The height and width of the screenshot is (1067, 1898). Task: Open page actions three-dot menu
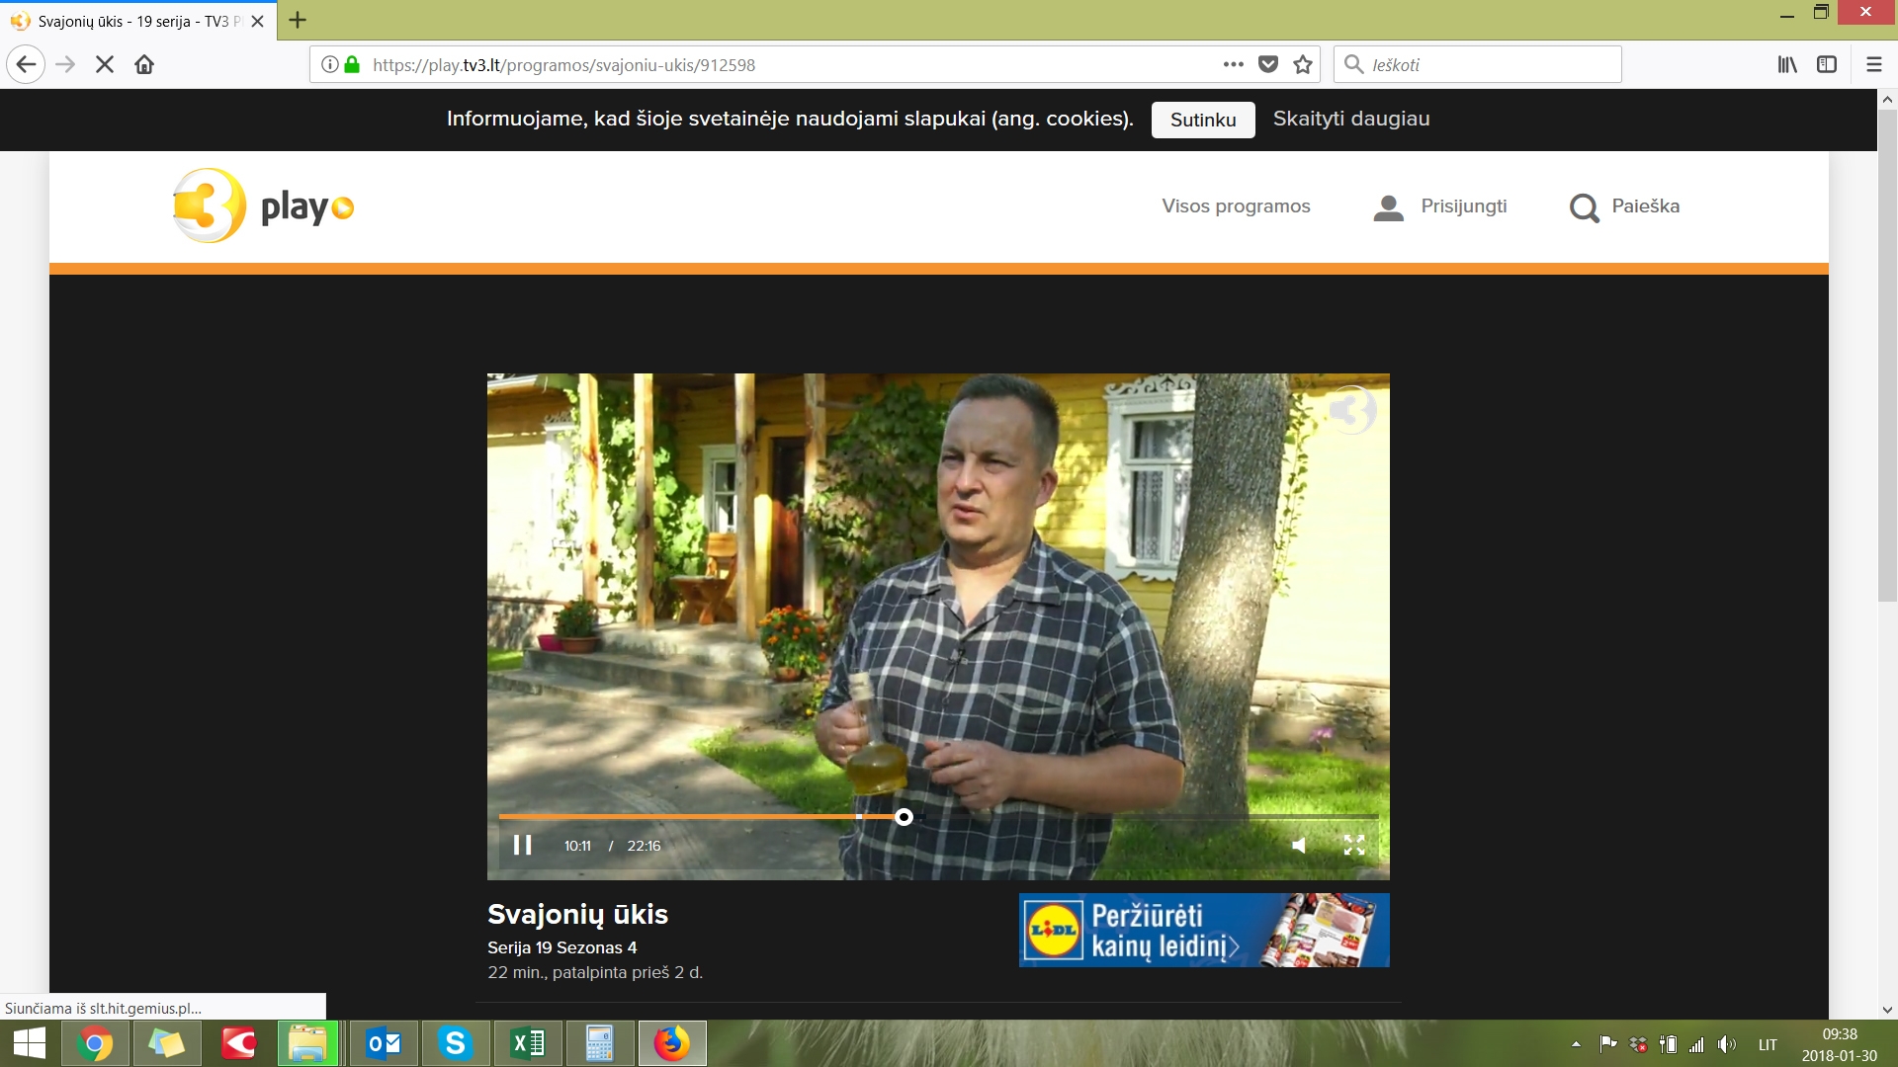click(1233, 65)
